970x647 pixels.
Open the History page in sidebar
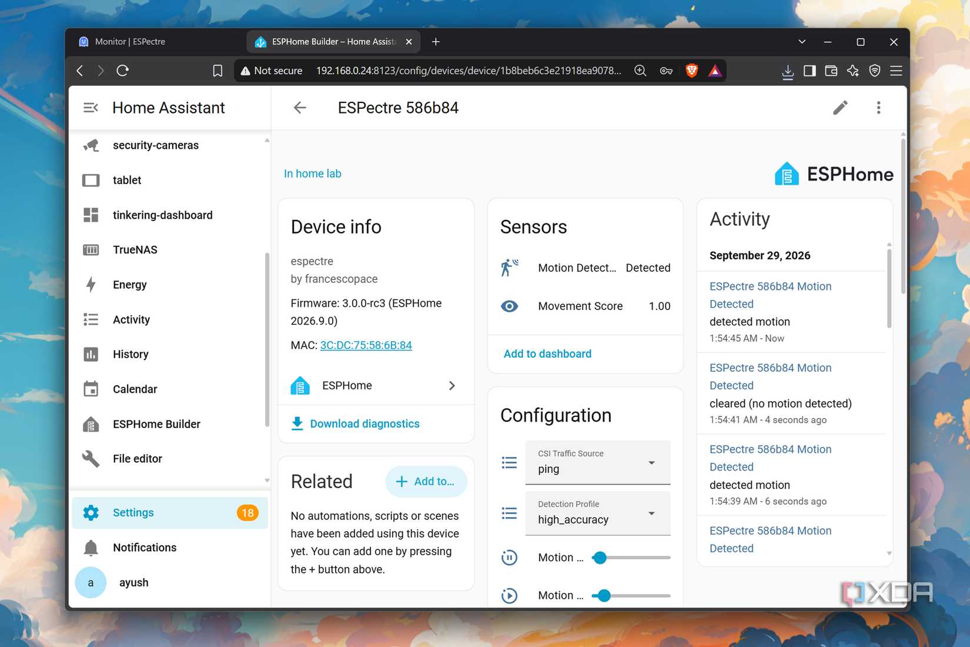[x=170, y=354]
